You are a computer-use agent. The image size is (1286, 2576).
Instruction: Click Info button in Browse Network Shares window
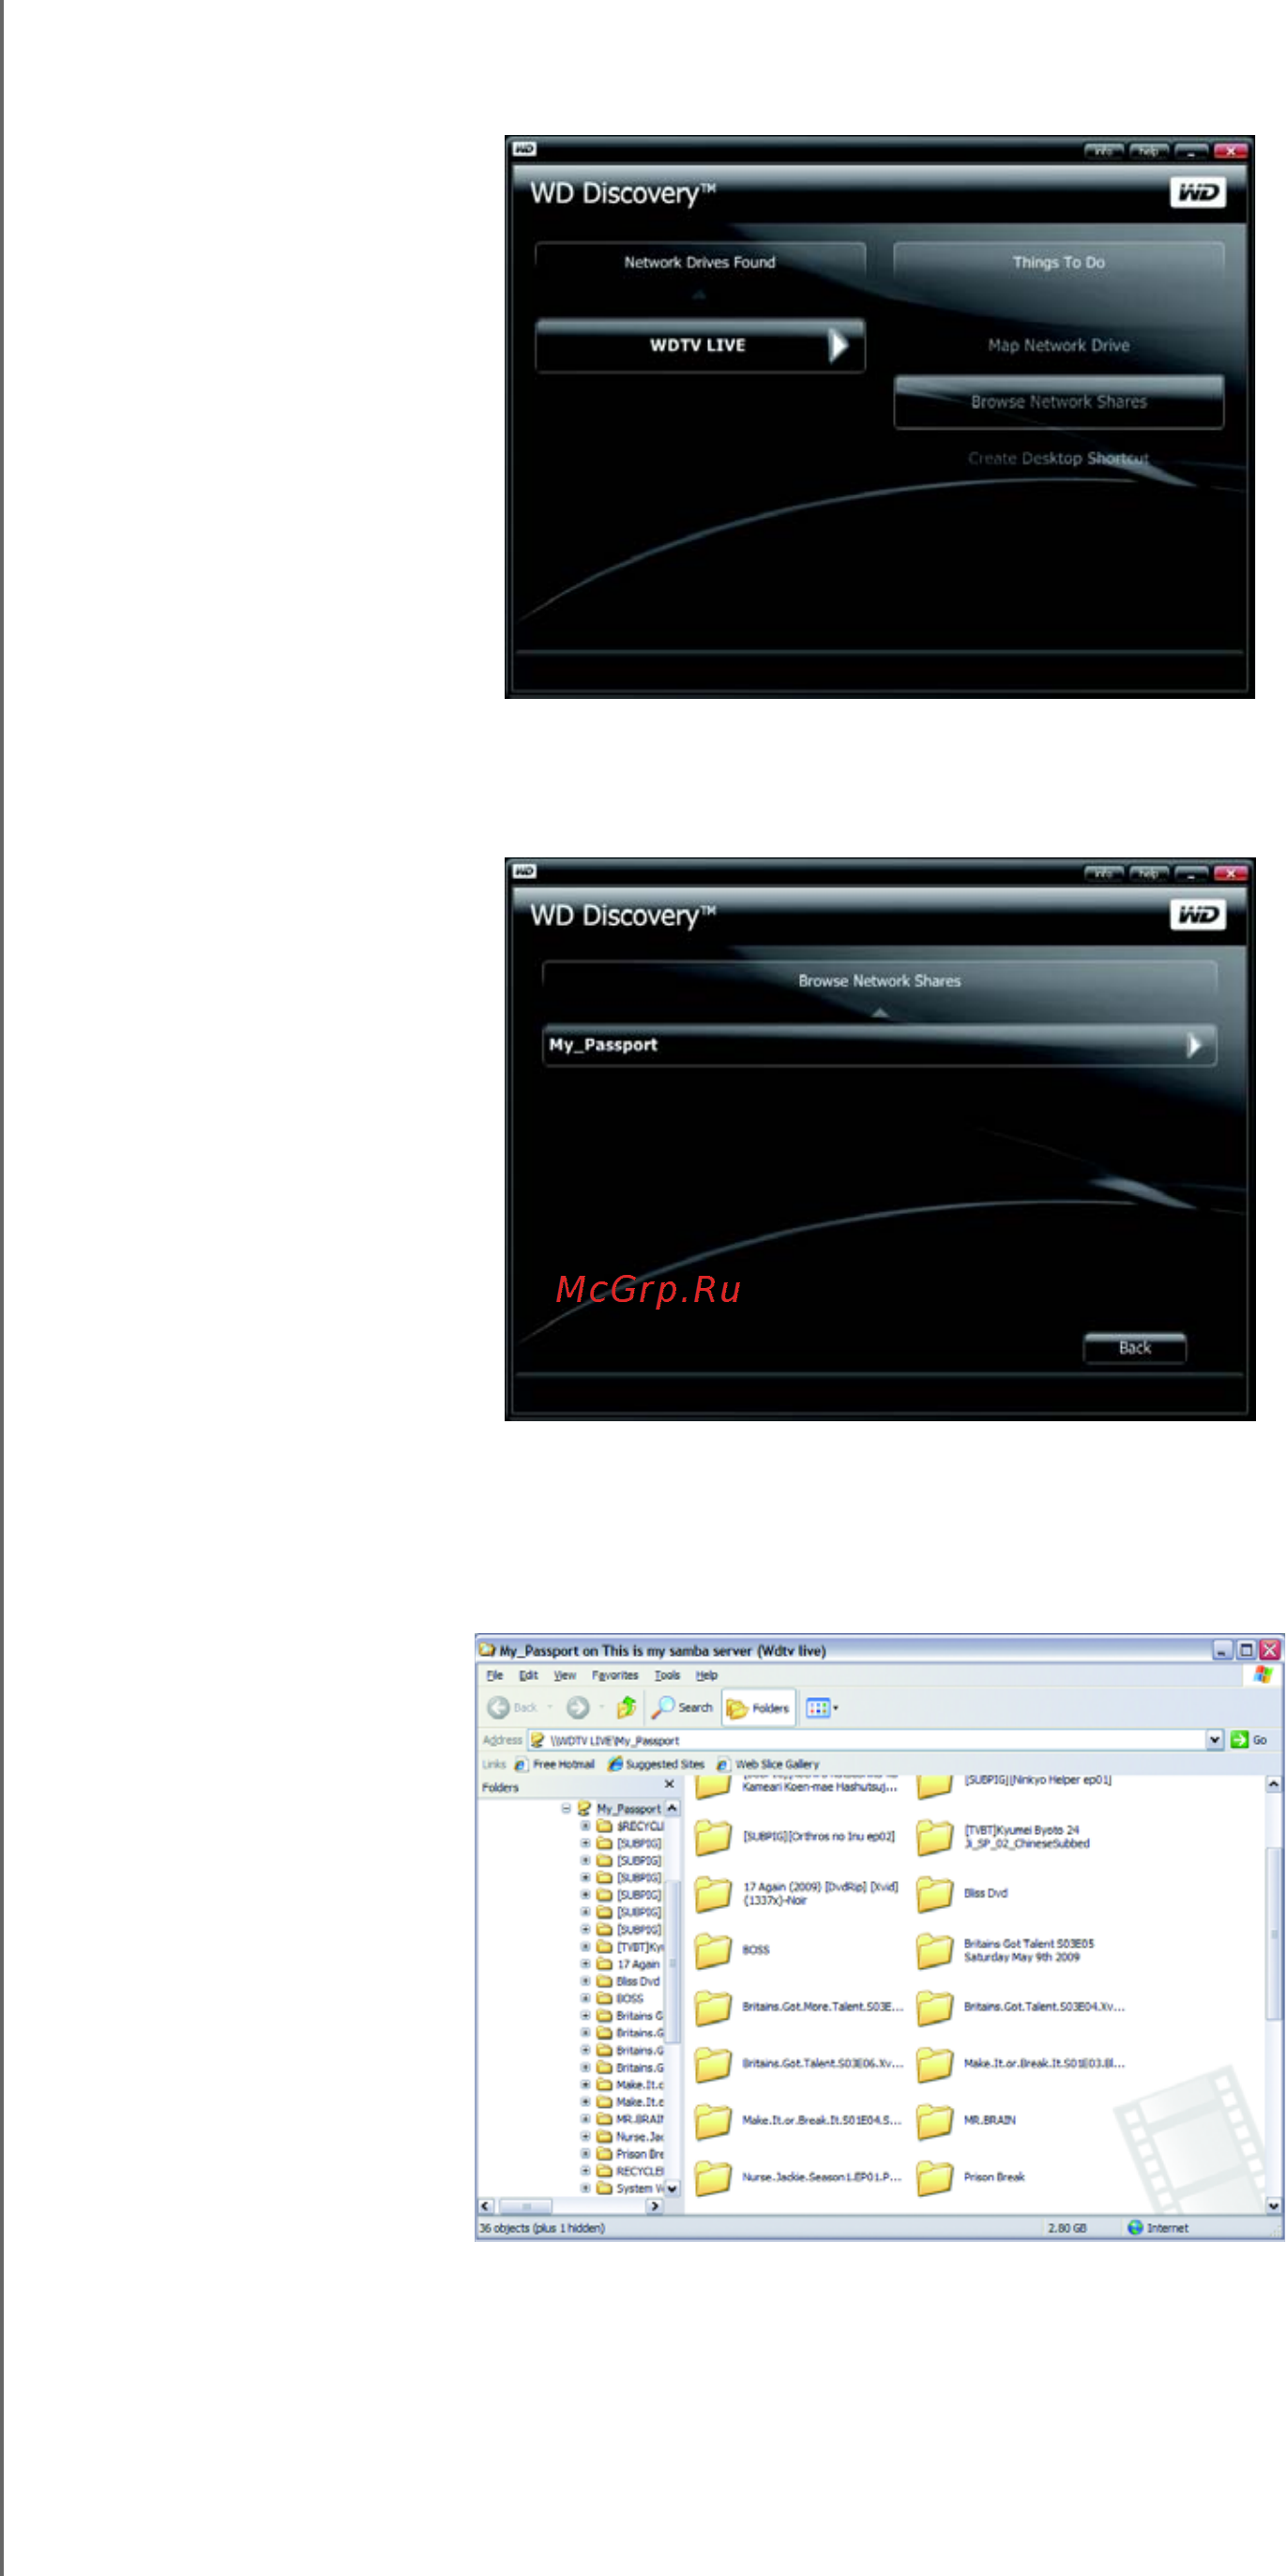(x=1104, y=874)
